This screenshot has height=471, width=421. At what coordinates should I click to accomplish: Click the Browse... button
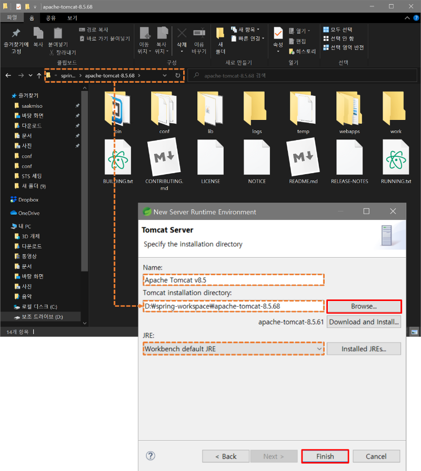(364, 306)
